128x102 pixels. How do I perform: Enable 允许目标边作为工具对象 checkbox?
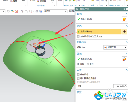pyautogui.click(x=78, y=37)
